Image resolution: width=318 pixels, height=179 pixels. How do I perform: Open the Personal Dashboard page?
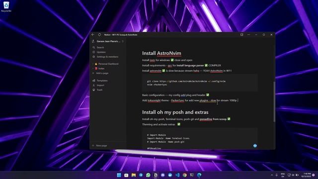pos(108,64)
